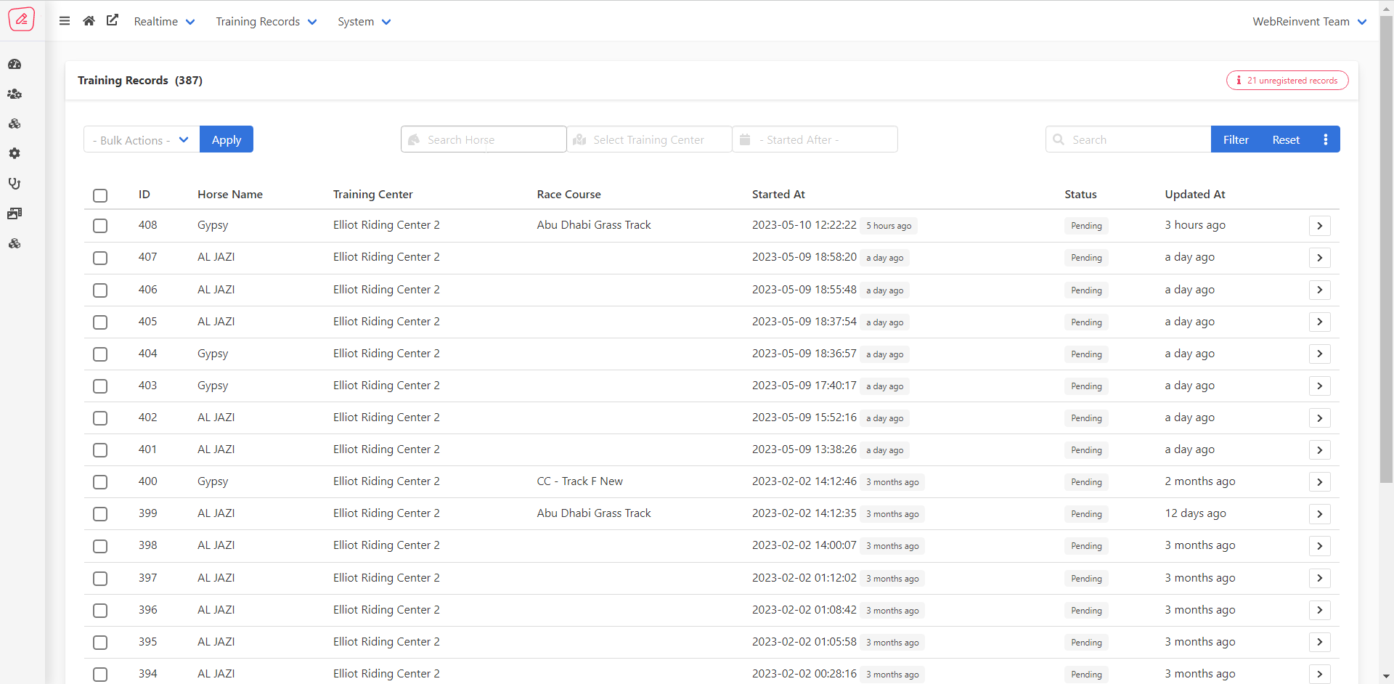Click the three-dots more options icon
Image resolution: width=1394 pixels, height=684 pixels.
(1325, 139)
